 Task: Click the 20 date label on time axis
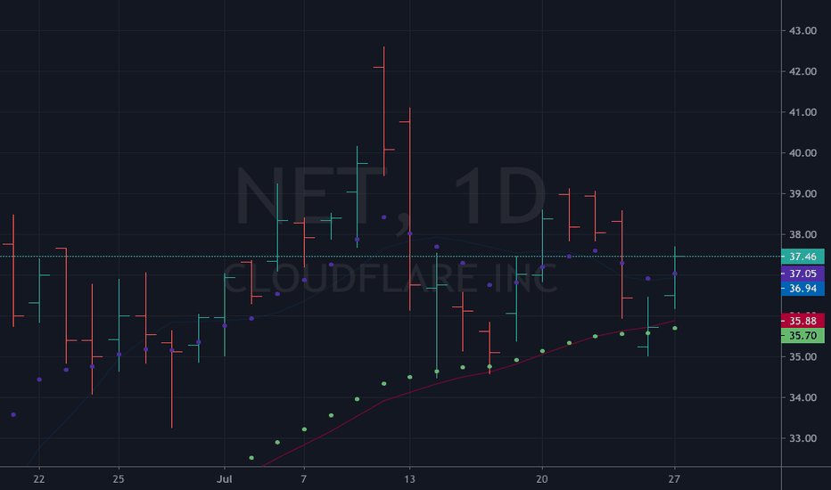541,479
